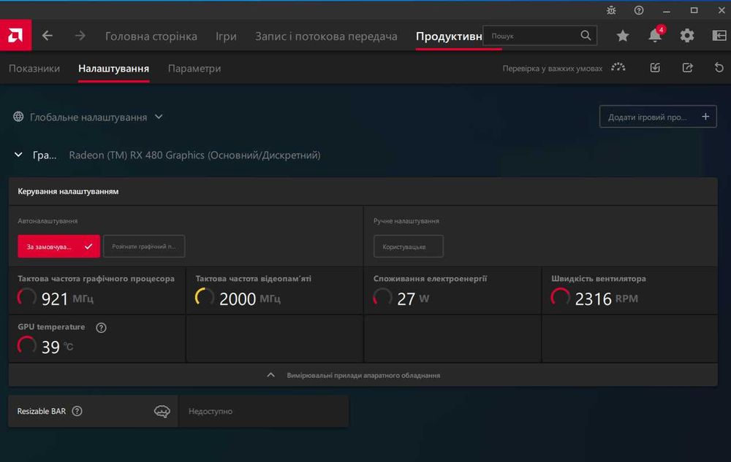Open notifications bell icon
Viewport: 731px width, 462px height.
pos(655,35)
